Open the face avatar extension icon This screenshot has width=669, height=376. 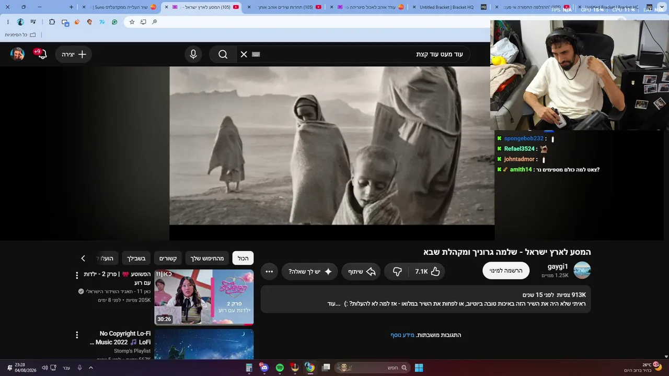point(89,22)
